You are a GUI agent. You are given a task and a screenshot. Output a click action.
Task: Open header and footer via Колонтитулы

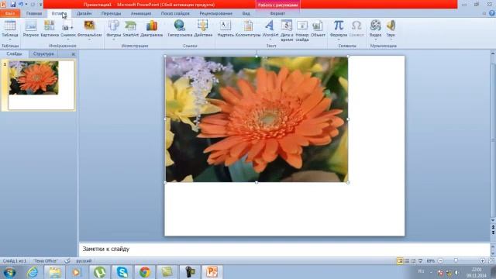pos(248,29)
